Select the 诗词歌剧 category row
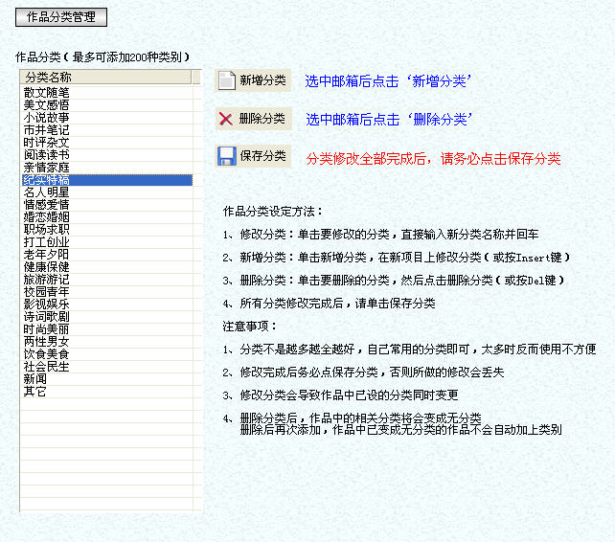This screenshot has width=615, height=542. tap(106, 317)
